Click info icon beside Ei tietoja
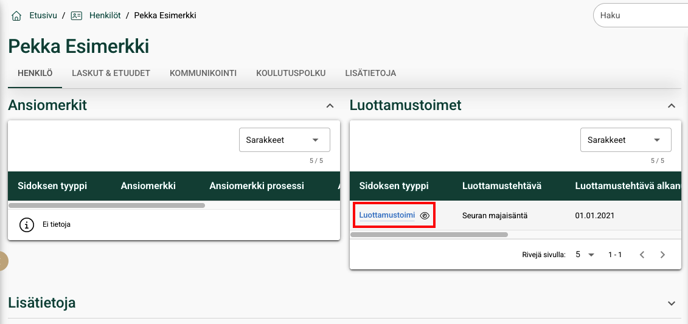This screenshot has height=324, width=688. pyautogui.click(x=27, y=224)
